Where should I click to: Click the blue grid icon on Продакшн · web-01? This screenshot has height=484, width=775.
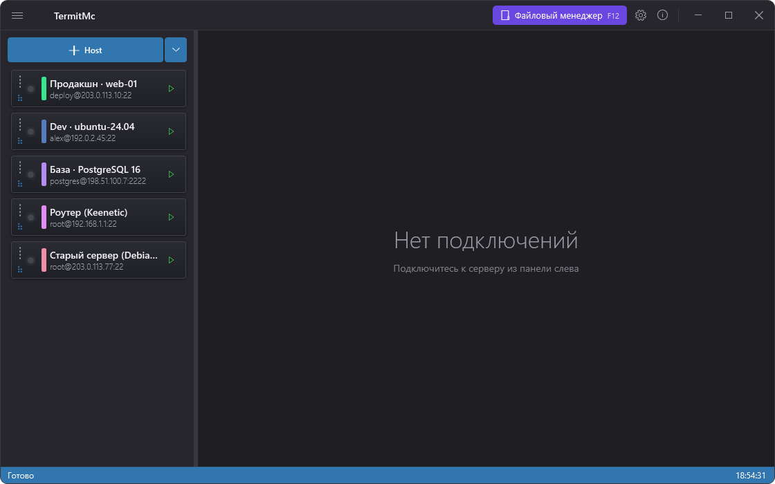[20, 98]
